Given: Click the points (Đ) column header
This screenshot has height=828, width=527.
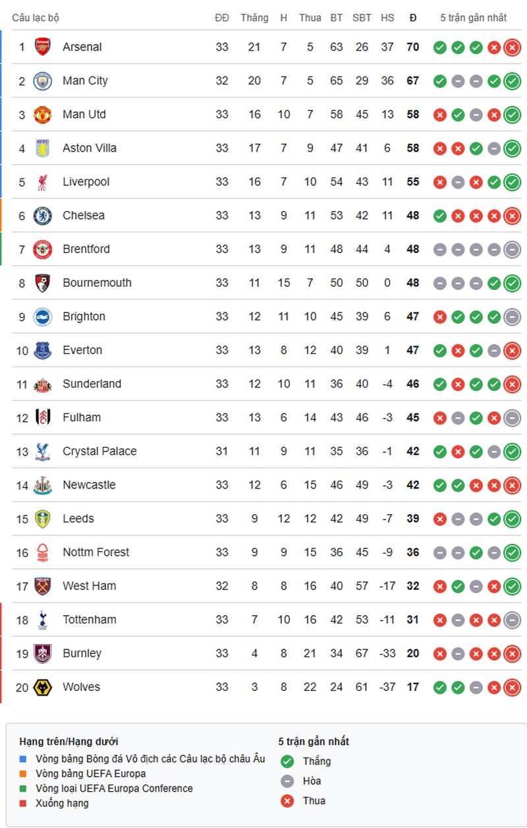Looking at the screenshot, I should (x=413, y=18).
